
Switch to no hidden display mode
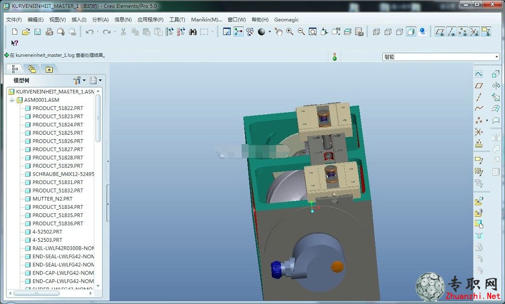coord(399,32)
